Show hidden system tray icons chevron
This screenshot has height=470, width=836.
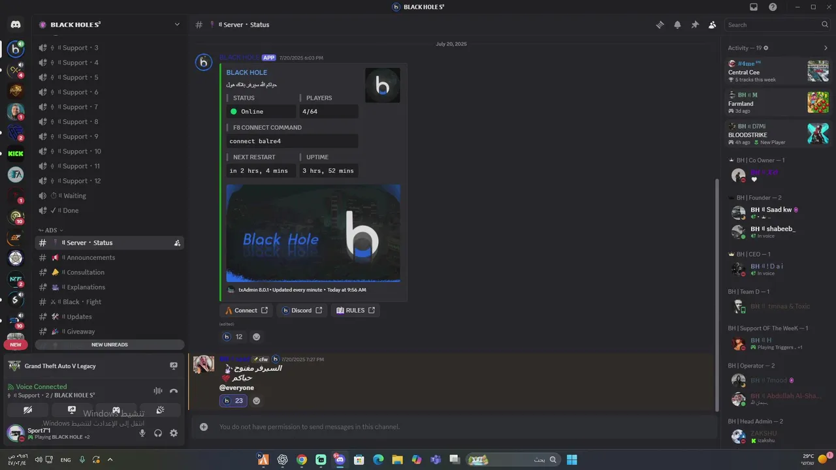tap(110, 460)
